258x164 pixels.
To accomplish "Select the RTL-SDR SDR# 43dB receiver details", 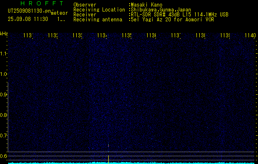I will 180,15.
